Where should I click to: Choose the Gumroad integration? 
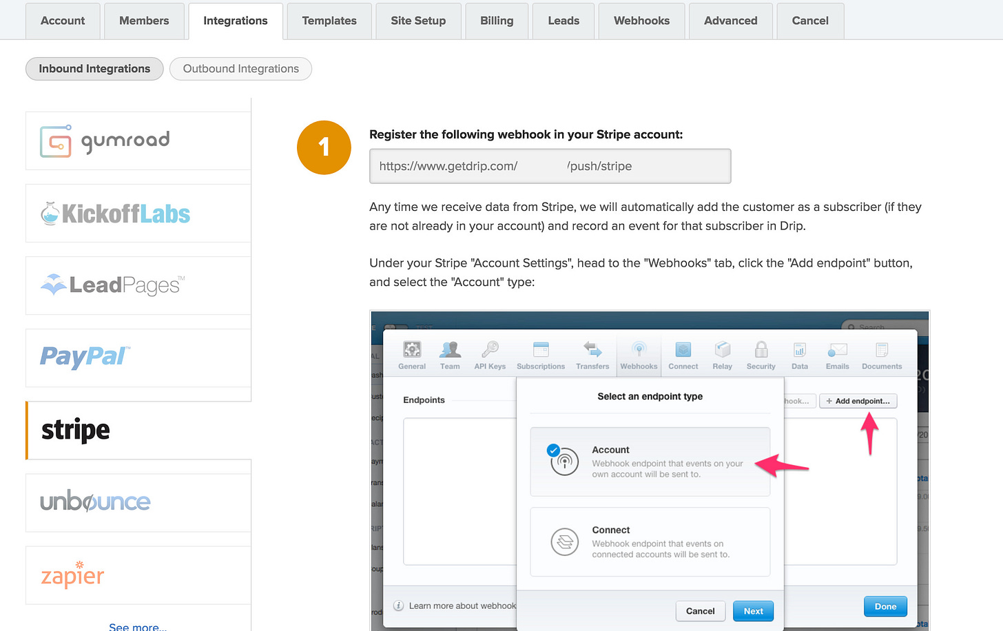pos(138,141)
